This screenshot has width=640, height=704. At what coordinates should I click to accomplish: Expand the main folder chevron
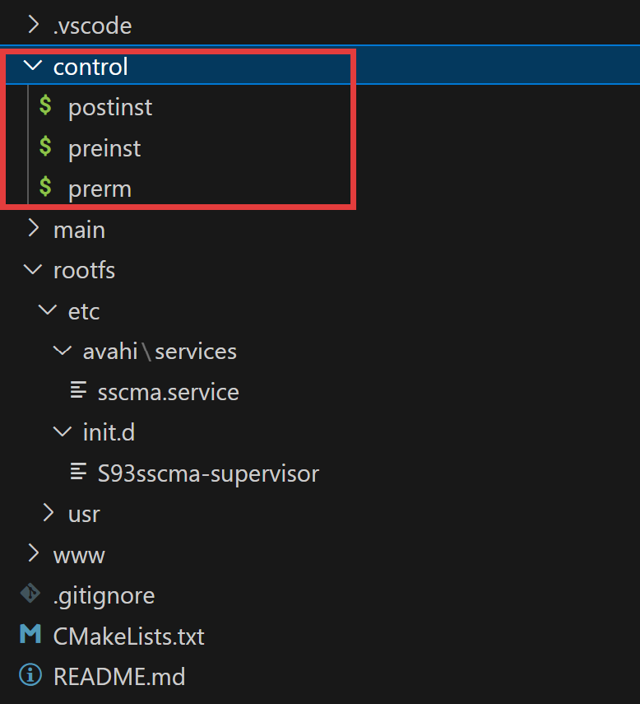33,229
